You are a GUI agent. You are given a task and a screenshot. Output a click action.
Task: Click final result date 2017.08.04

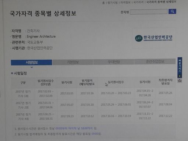(x=166, y=105)
